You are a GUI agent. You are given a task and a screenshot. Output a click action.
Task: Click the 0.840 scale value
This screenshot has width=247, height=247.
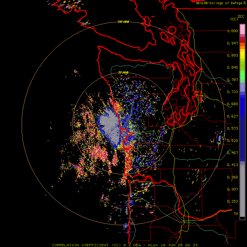pos(232,68)
